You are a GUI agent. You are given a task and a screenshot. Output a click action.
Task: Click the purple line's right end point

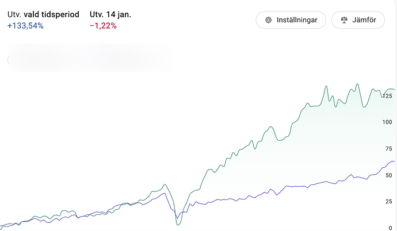point(394,161)
